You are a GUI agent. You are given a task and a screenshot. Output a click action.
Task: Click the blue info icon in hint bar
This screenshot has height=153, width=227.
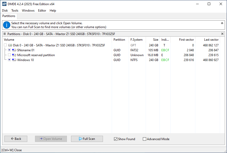click(6, 25)
